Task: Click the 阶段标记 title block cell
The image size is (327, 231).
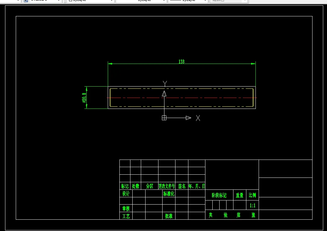Action: [x=219, y=195]
